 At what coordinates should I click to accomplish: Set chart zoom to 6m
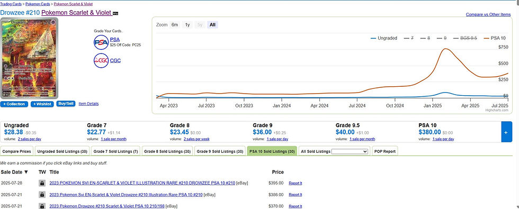(x=175, y=25)
